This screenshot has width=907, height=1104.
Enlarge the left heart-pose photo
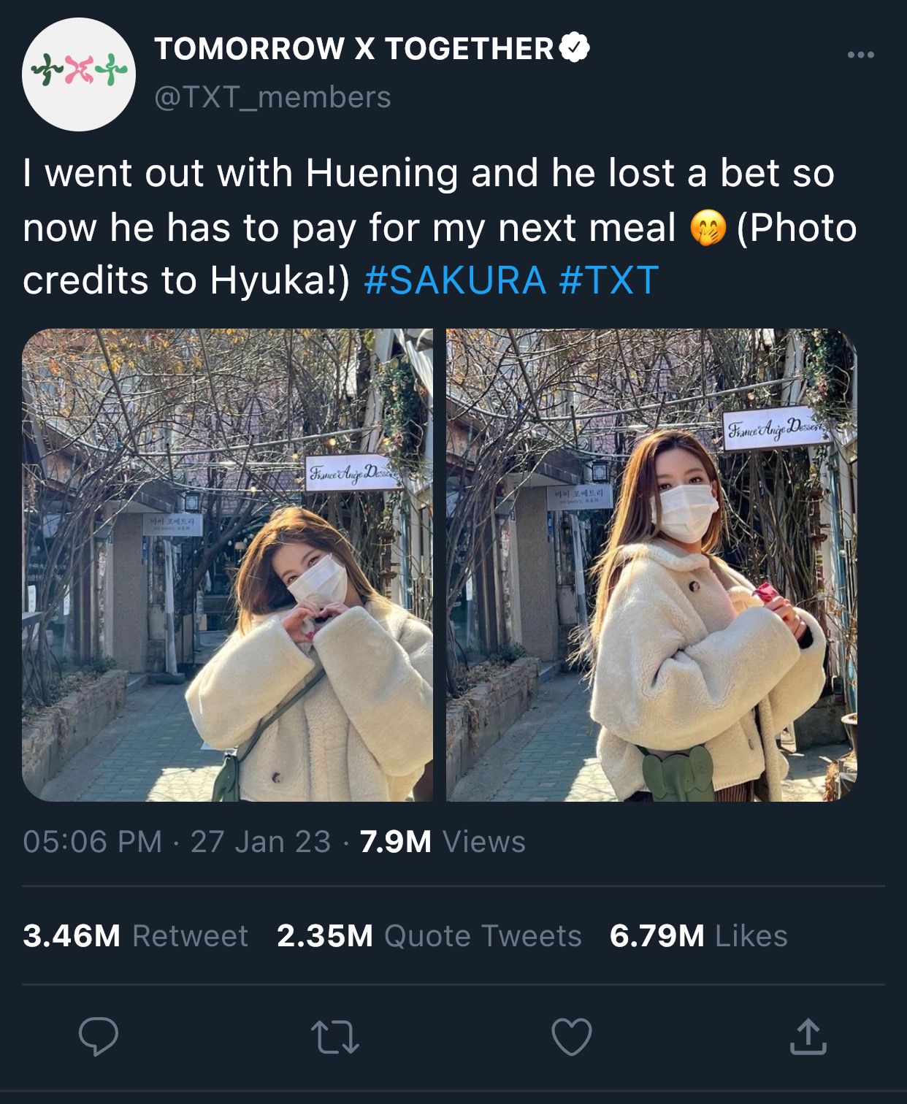[227, 565]
